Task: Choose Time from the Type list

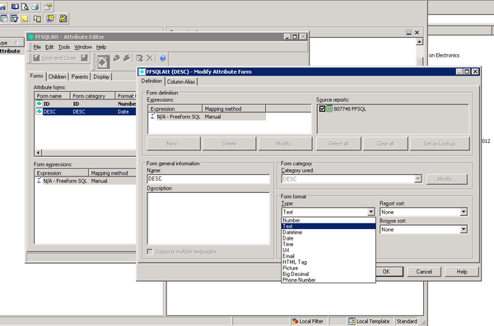Action: click(329, 244)
